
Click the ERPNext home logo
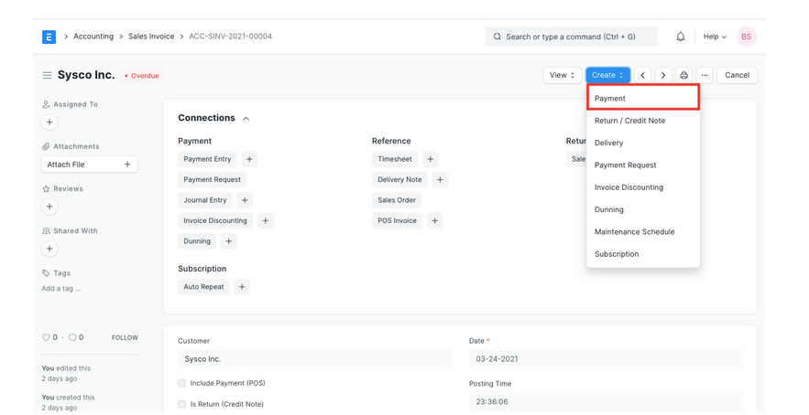pos(49,37)
